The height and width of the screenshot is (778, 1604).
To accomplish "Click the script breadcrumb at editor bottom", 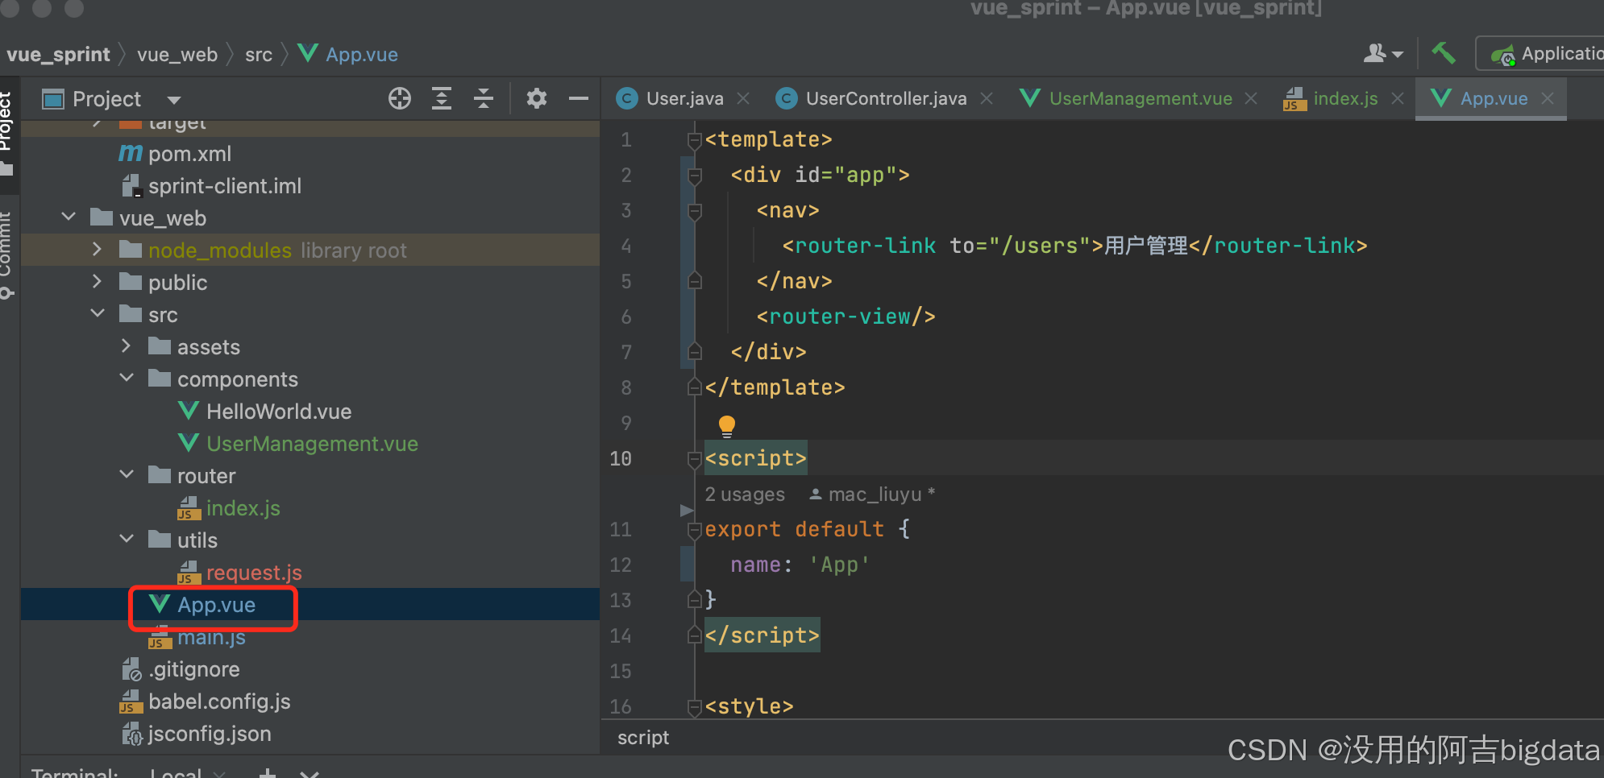I will (643, 737).
